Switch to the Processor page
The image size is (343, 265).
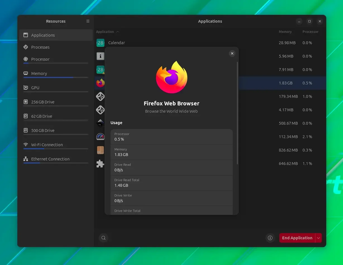pos(56,60)
